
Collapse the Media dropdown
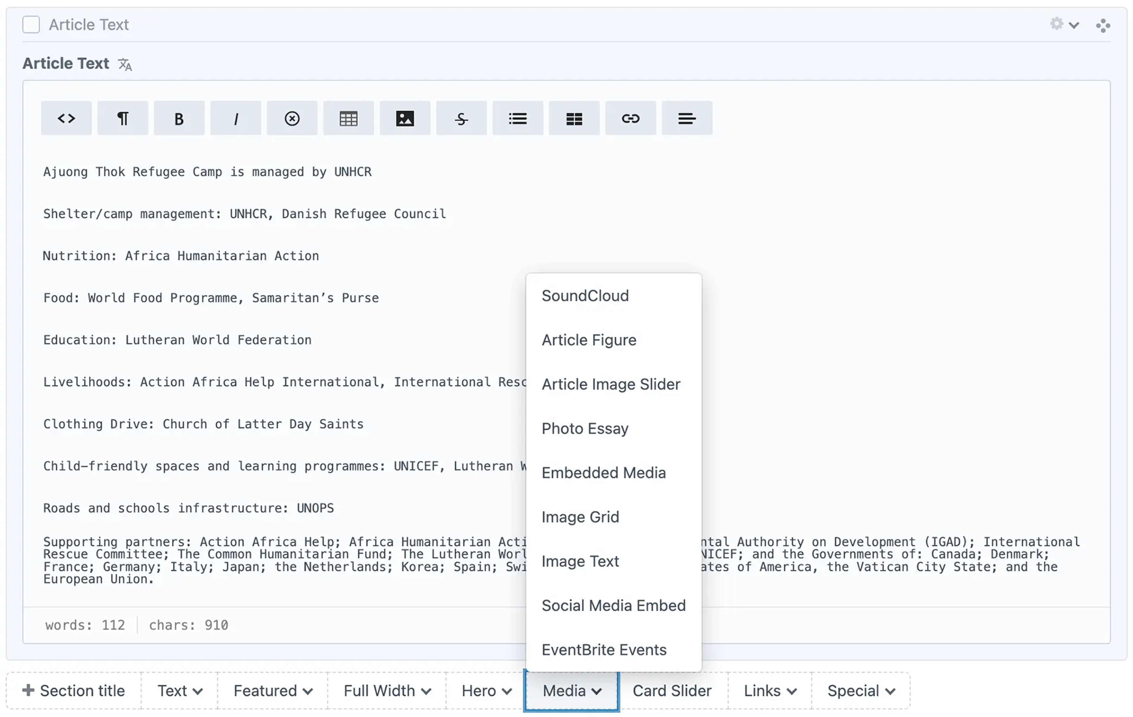click(x=572, y=691)
